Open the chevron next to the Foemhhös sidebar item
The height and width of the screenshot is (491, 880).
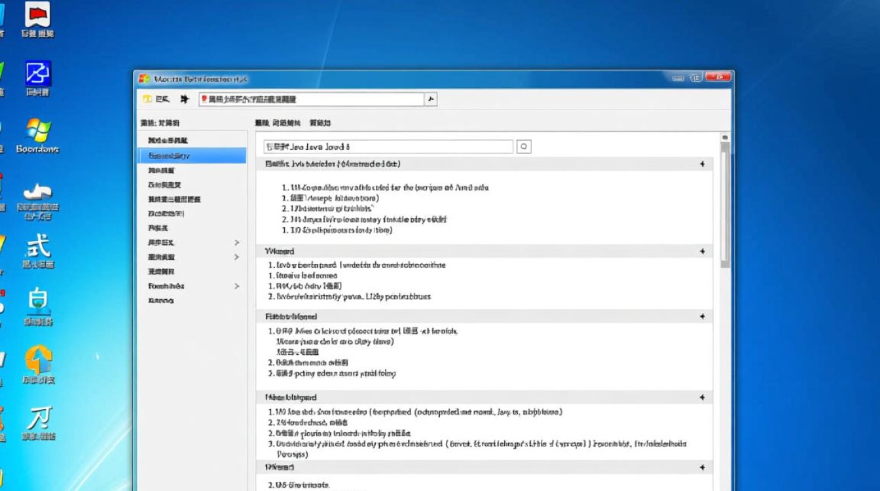tap(237, 286)
